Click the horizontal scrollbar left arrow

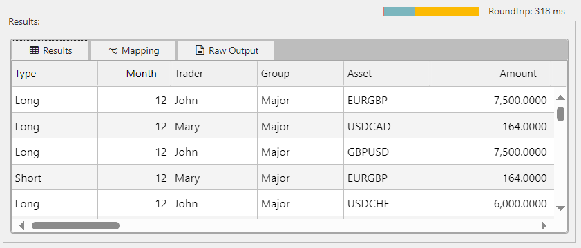click(x=22, y=225)
